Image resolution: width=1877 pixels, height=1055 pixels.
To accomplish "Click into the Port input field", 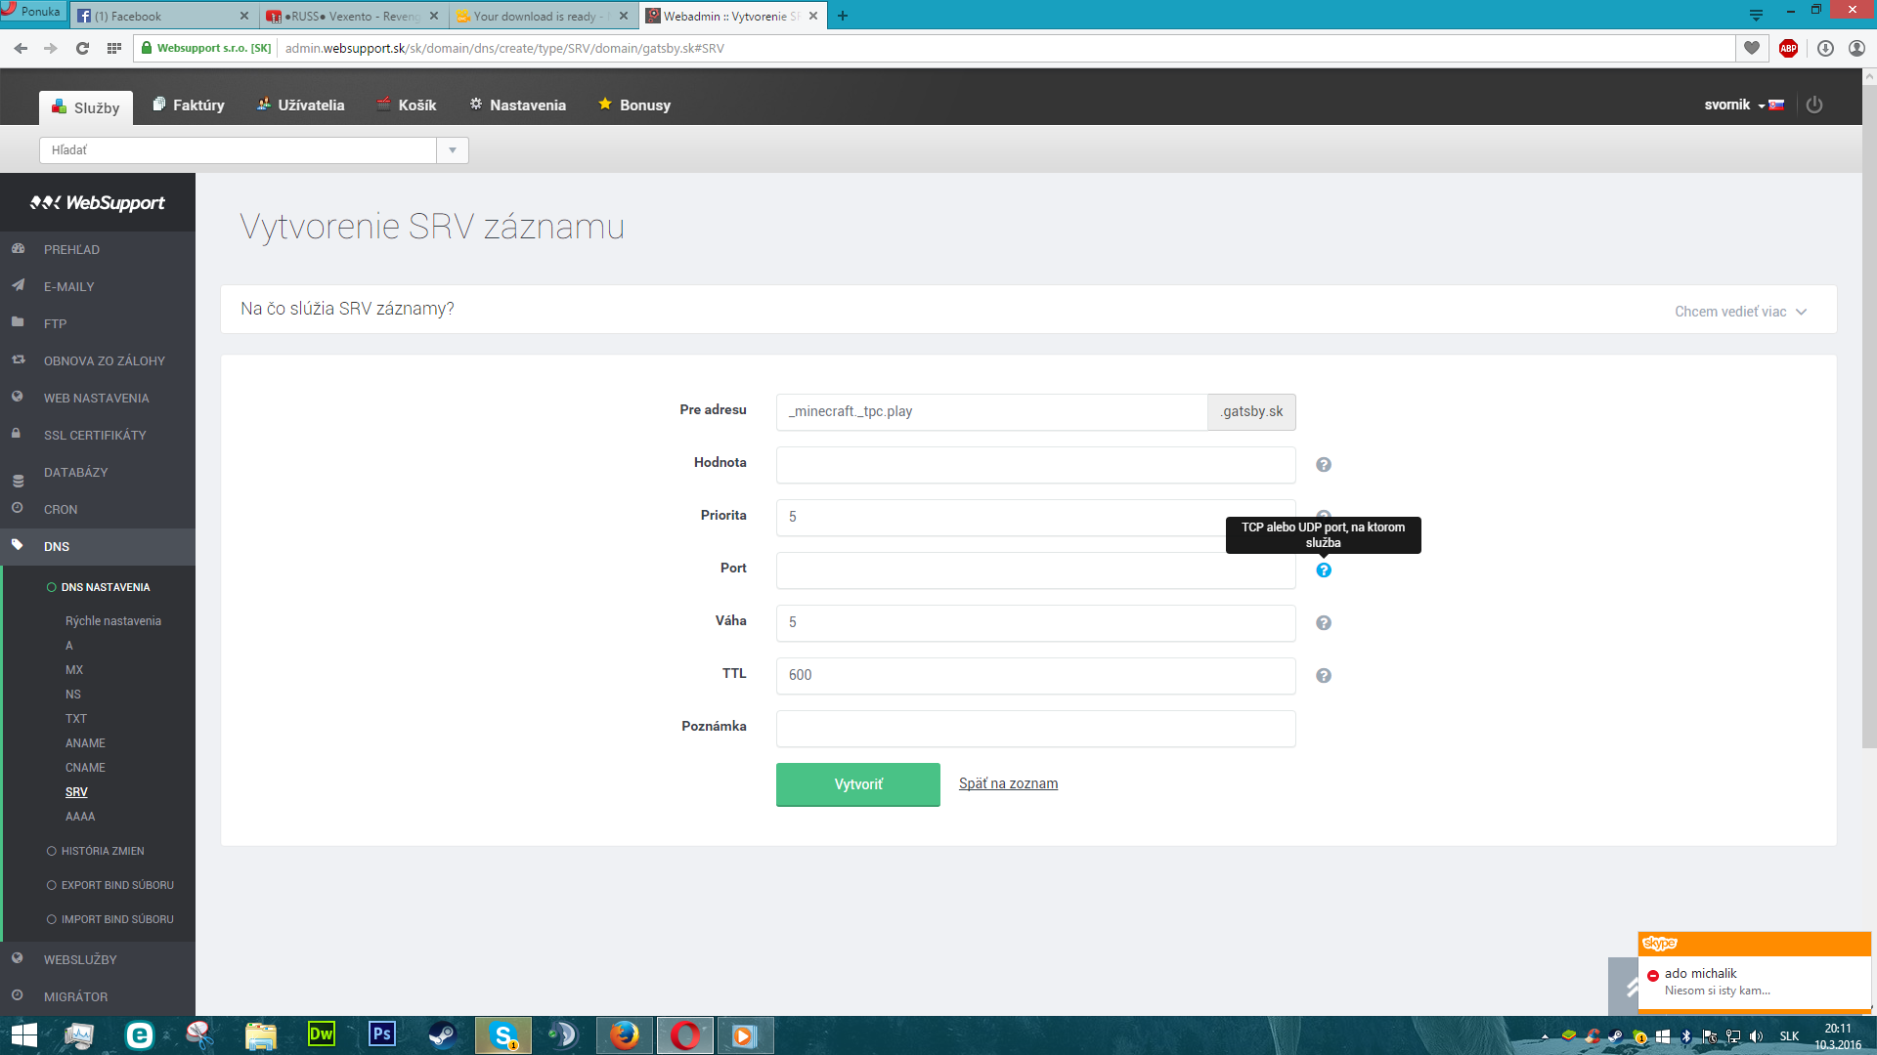I will click(1035, 570).
